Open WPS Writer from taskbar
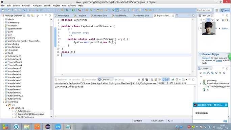 pos(58,127)
